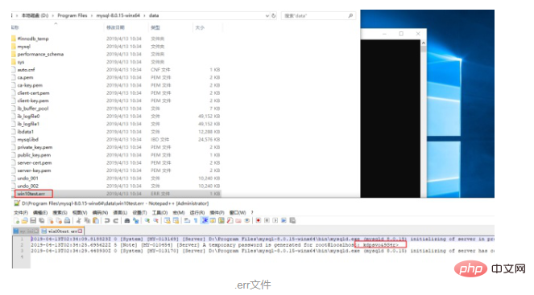Viewport: 534px width, 295px height.
Task: Create a new document in Notepad++ toolbar
Action: pyautogui.click(x=17, y=220)
